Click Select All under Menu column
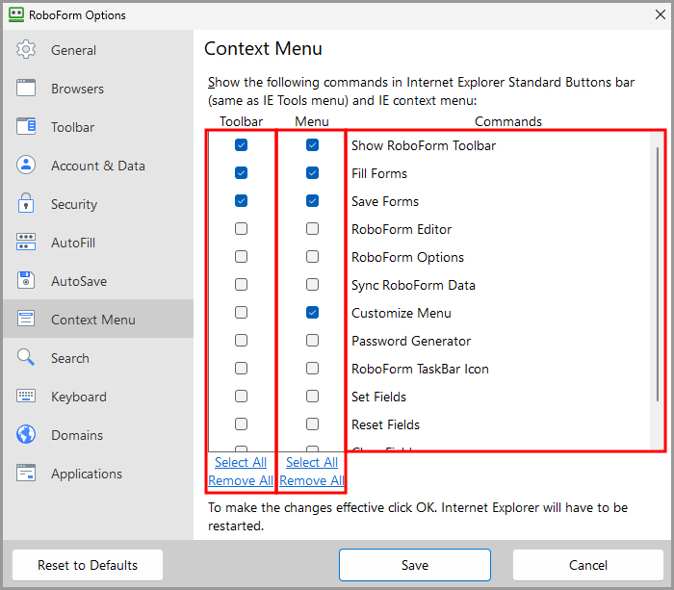This screenshot has width=674, height=590. [312, 462]
